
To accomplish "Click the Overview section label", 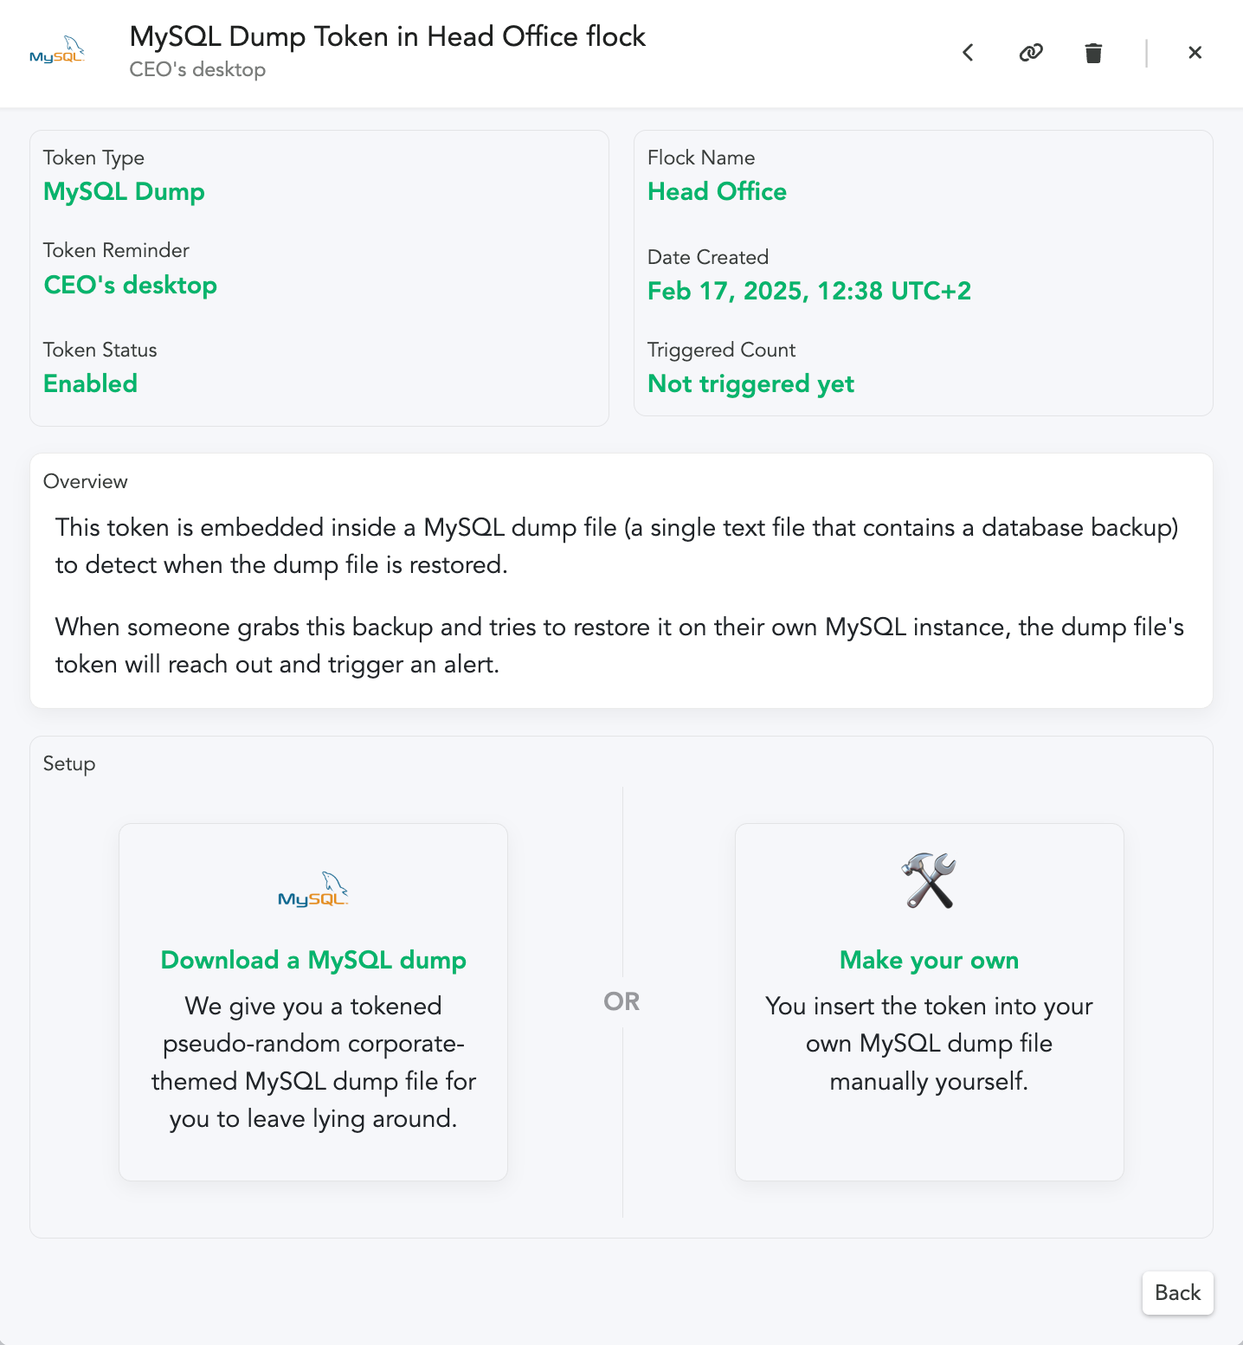I will [x=85, y=481].
